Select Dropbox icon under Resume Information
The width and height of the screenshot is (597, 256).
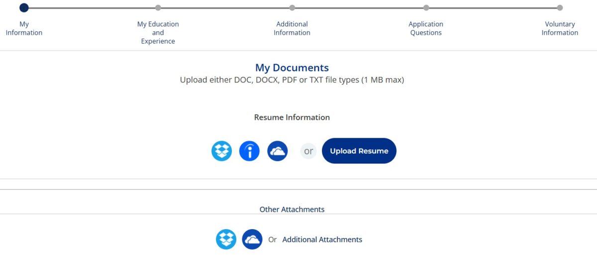pyautogui.click(x=221, y=151)
